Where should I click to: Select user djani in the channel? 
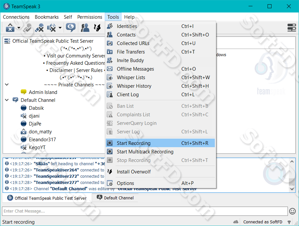(34, 116)
